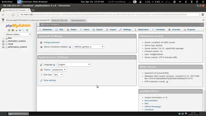
Task: Open phpMyAdmin documentation help icon in sidebar
Action: (20, 30)
